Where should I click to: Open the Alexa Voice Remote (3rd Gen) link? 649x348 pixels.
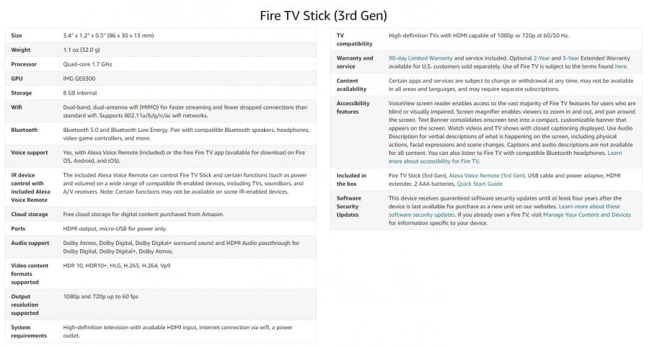click(x=487, y=176)
